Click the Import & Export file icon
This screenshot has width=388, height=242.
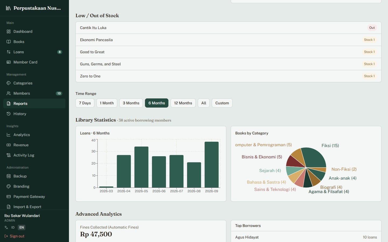pos(9,207)
